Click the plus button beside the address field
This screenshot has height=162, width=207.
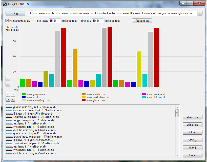(x=200, y=13)
